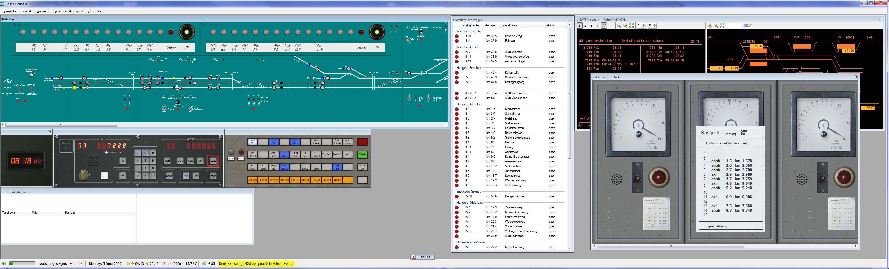Click the red status dot for Hexelse Weg
Viewport: 889px width, 269px height.
pos(457,36)
